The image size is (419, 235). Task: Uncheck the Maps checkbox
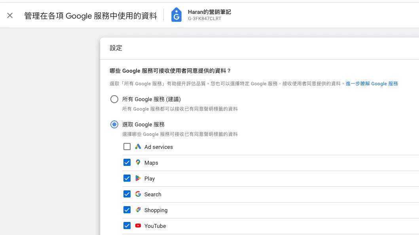127,162
